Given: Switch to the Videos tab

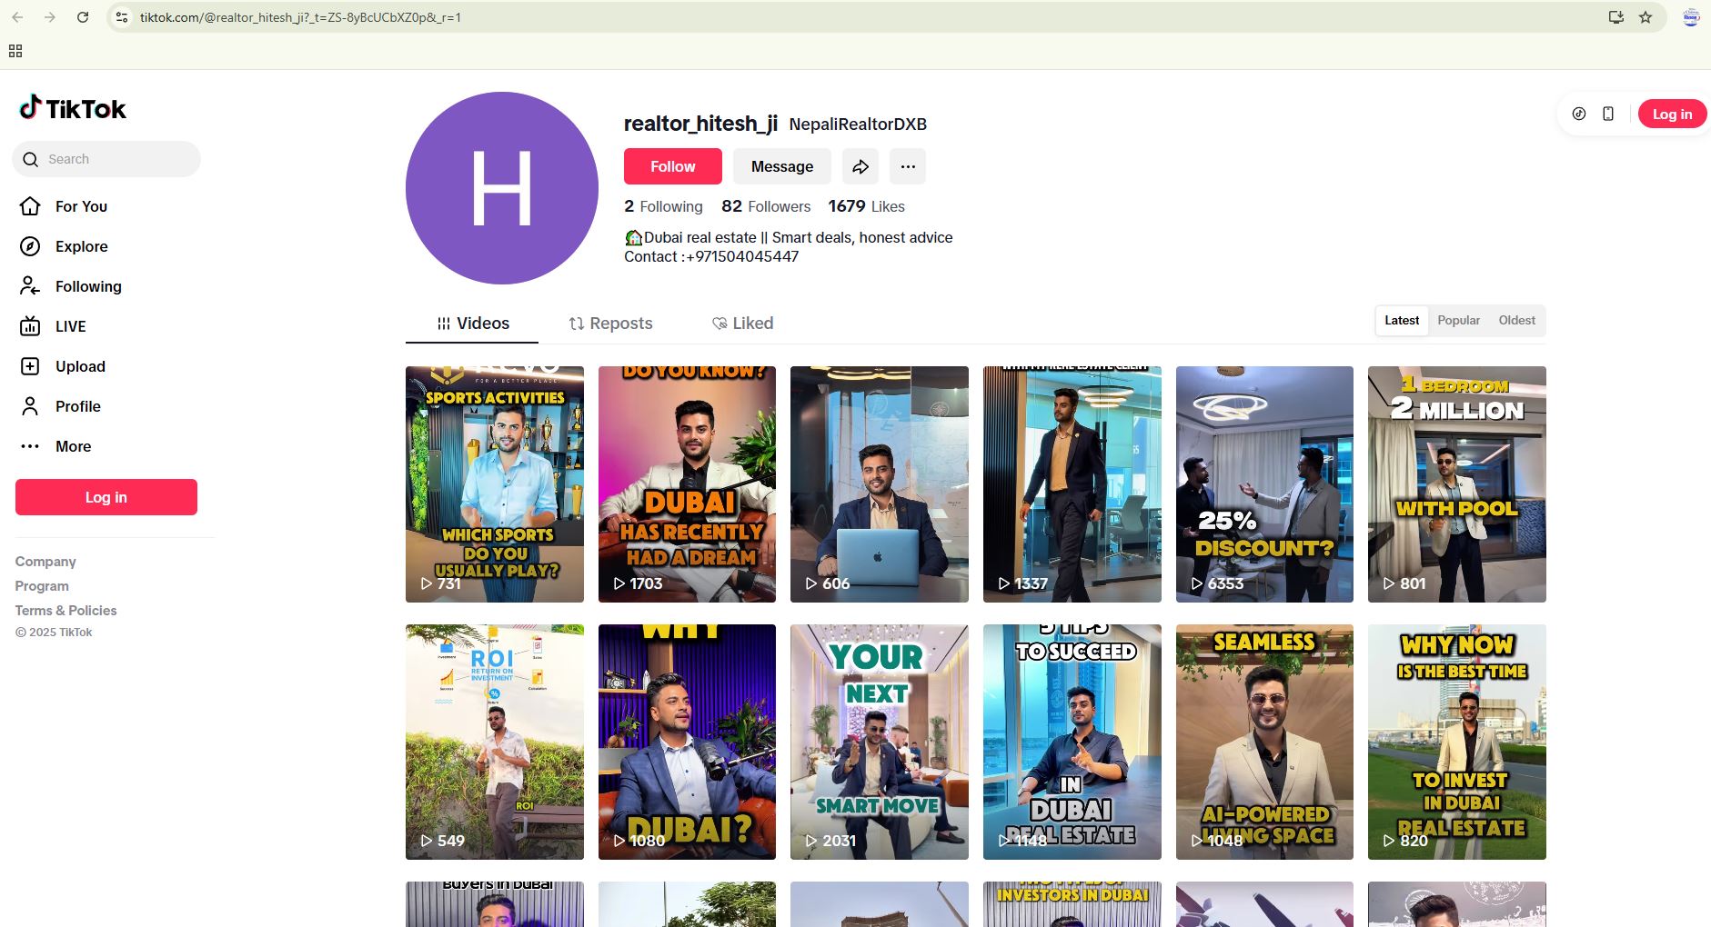Looking at the screenshot, I should (472, 324).
